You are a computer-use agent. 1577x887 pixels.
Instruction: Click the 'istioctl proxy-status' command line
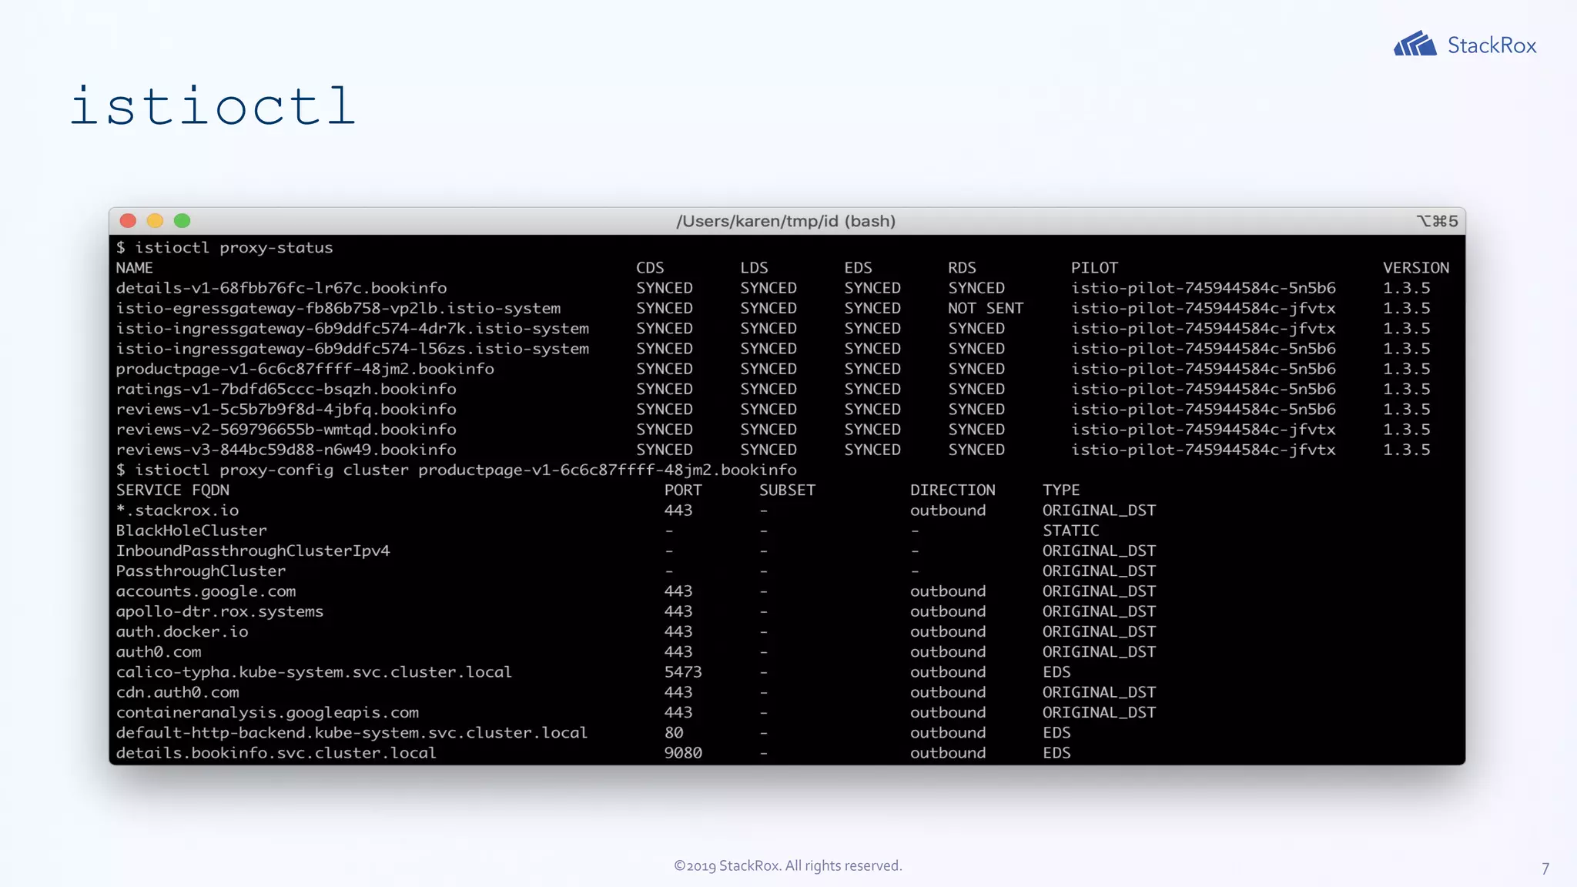[233, 248]
